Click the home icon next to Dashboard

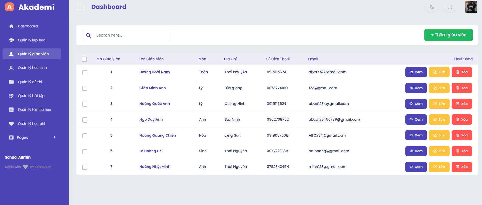[11, 26]
